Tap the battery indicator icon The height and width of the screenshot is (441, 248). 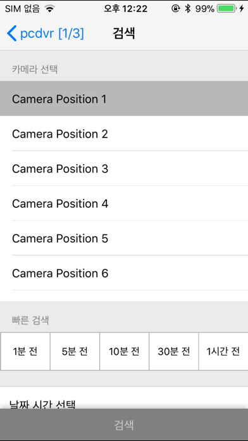point(226,9)
